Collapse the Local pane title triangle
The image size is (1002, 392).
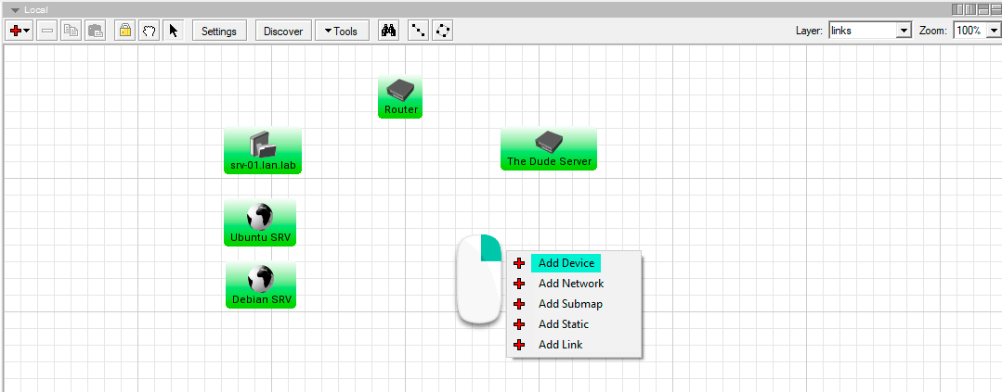16,10
